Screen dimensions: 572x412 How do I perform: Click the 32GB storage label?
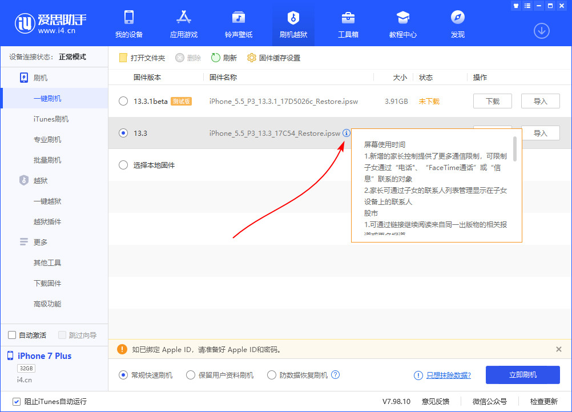[x=26, y=368]
